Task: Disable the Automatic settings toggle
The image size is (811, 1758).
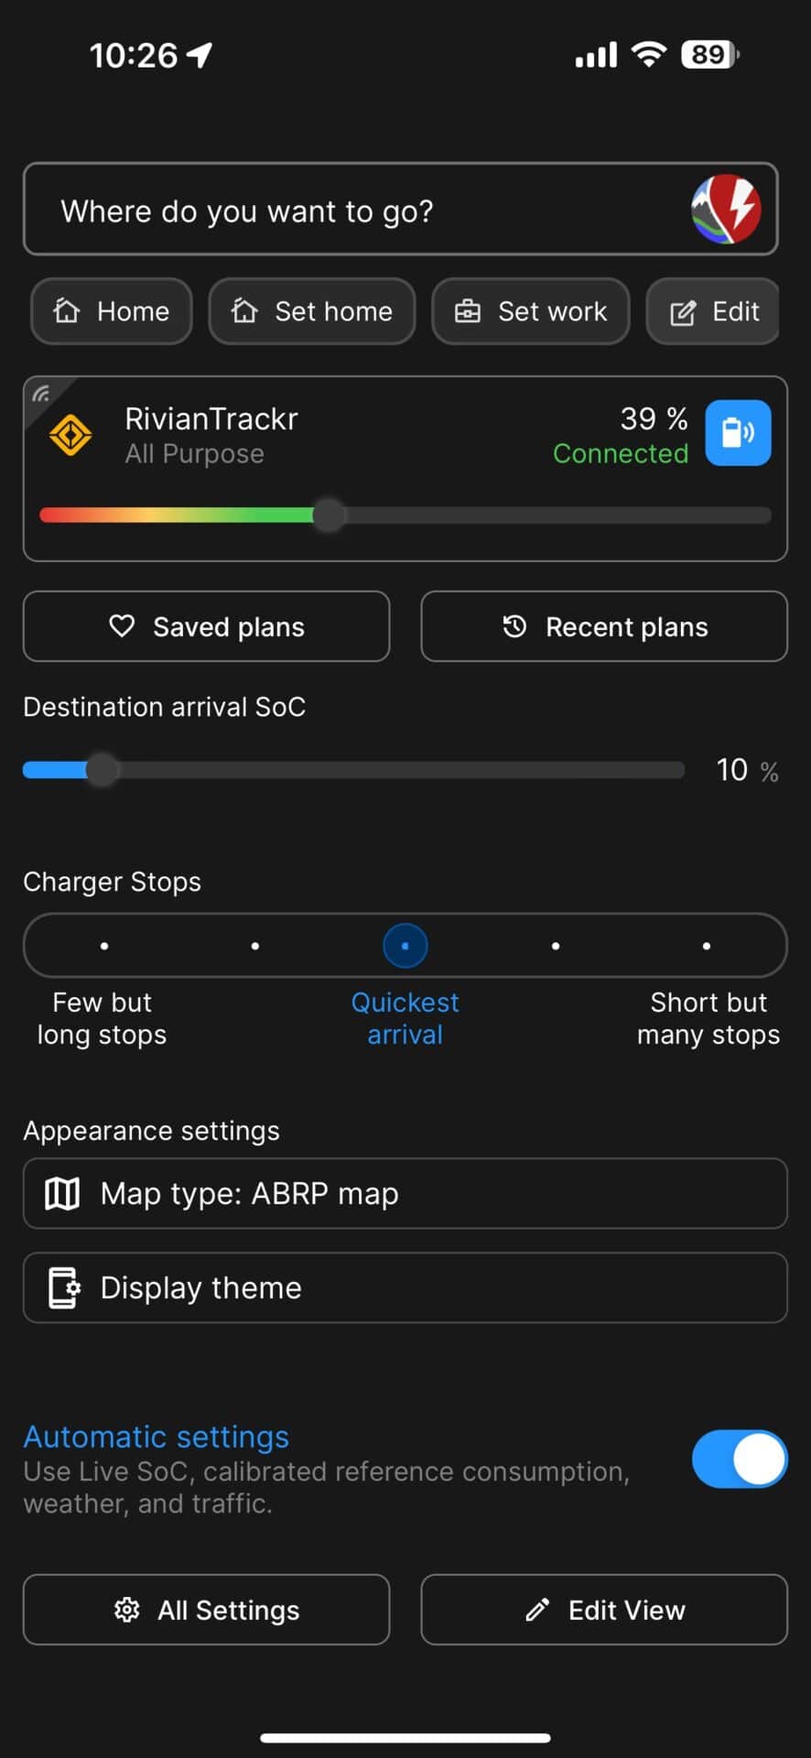Action: [x=739, y=1459]
